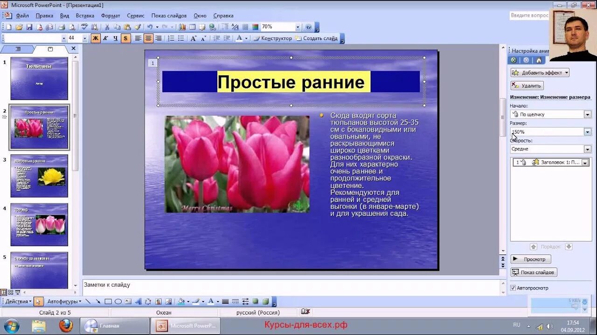Viewport: 597px width, 335px height.
Task: Open the Автофигуры menu
Action: 64,301
